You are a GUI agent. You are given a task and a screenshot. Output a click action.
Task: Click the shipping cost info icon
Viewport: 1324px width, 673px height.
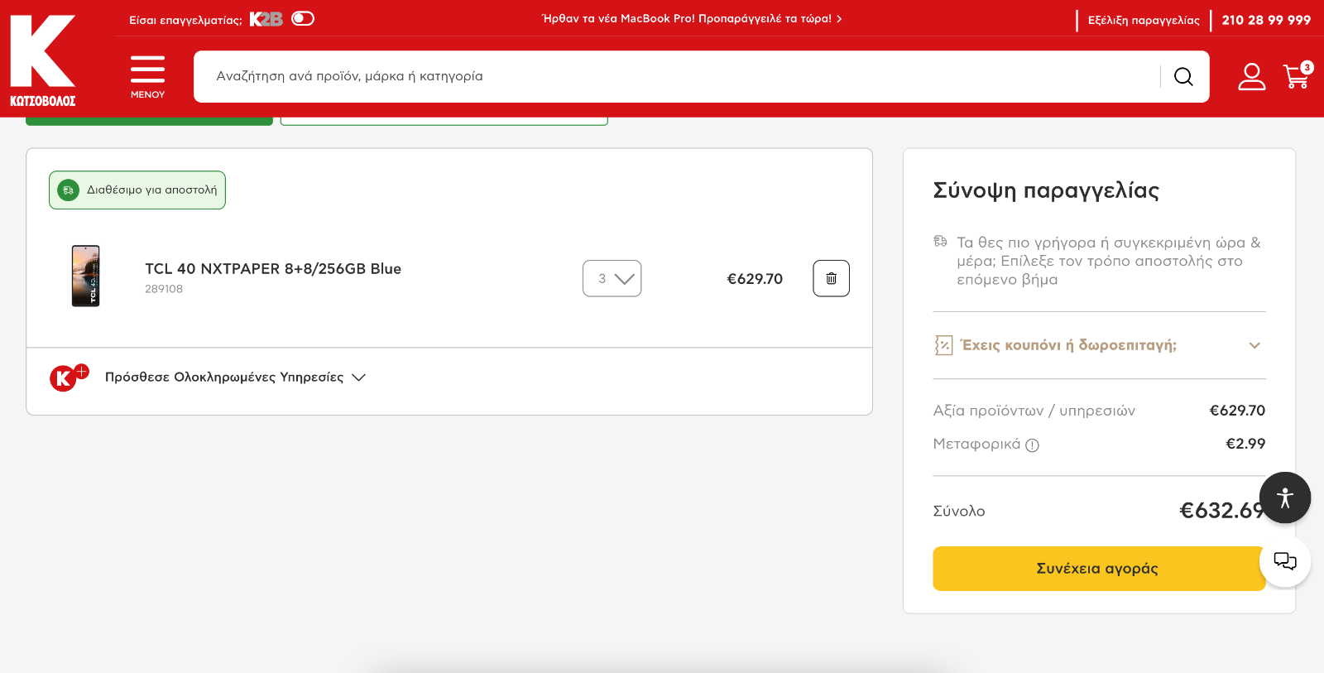point(1032,445)
